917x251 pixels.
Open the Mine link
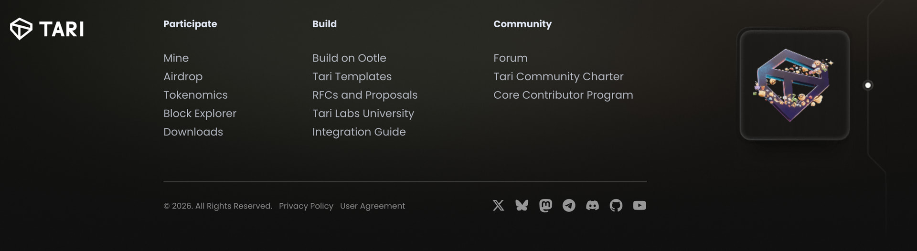[176, 58]
